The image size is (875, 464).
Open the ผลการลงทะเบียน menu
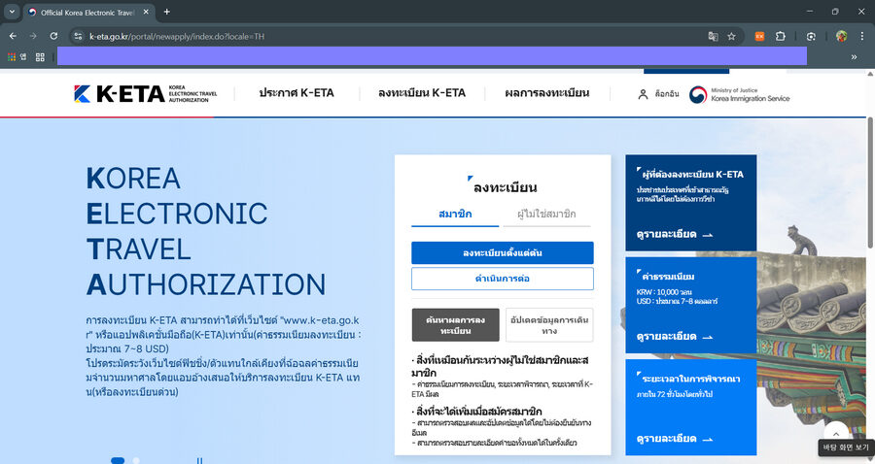click(546, 93)
